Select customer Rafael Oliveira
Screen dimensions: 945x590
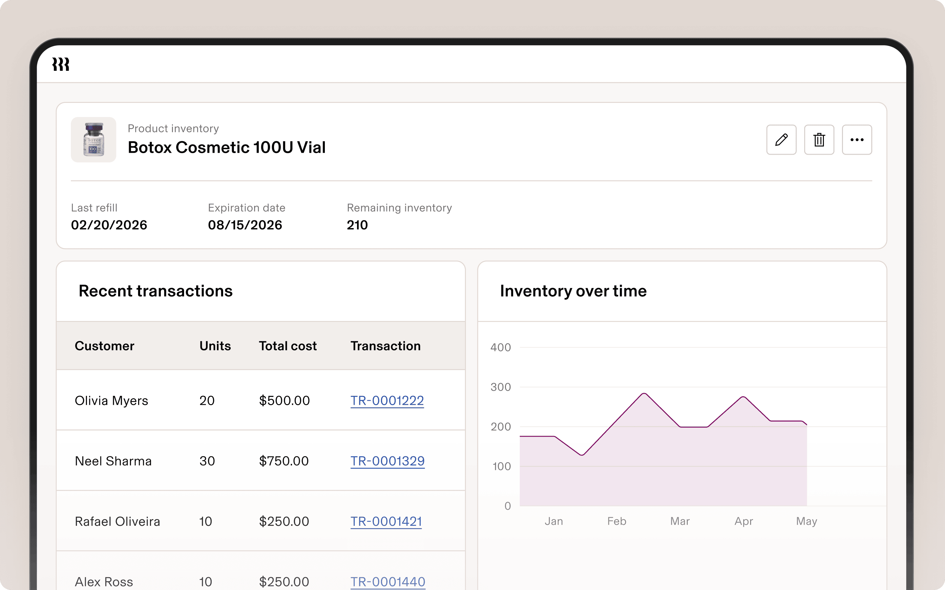117,522
